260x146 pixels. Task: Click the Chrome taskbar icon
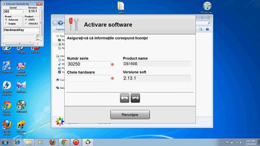[x=64, y=142]
